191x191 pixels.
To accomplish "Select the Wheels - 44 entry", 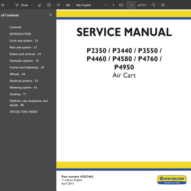I will (17, 74).
